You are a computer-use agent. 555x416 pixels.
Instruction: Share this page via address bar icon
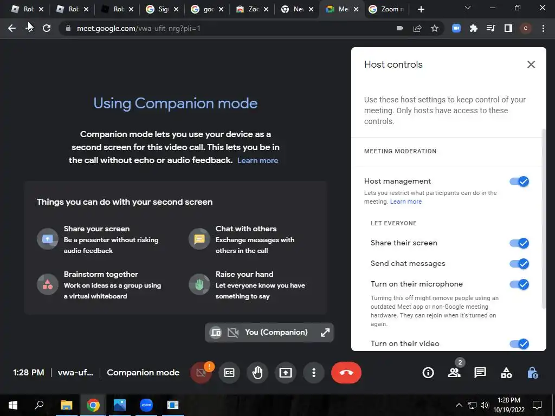coord(417,28)
